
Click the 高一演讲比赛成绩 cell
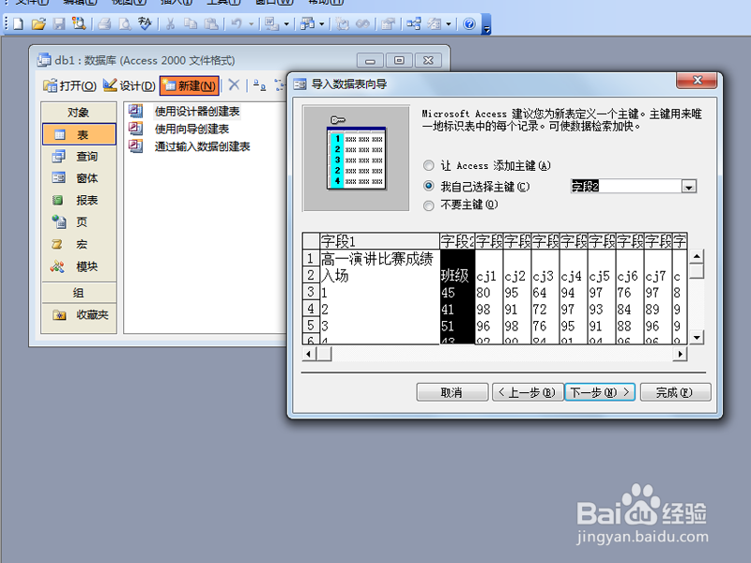(x=379, y=259)
